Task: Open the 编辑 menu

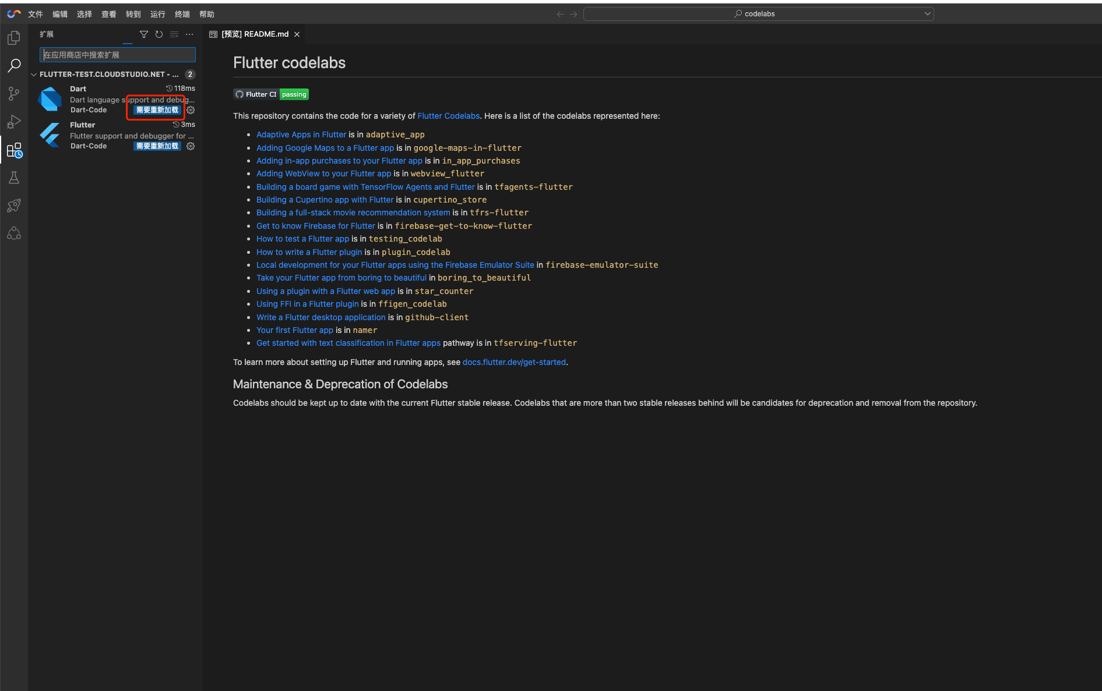Action: point(60,14)
